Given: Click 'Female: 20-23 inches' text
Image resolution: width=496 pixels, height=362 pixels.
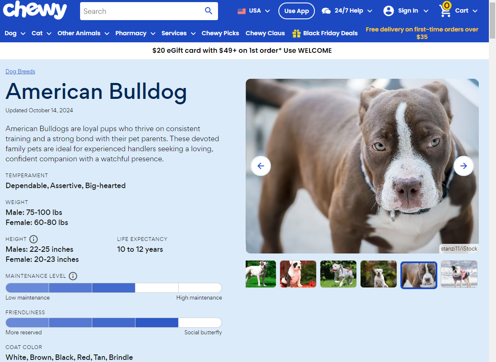Looking at the screenshot, I should pyautogui.click(x=42, y=260).
